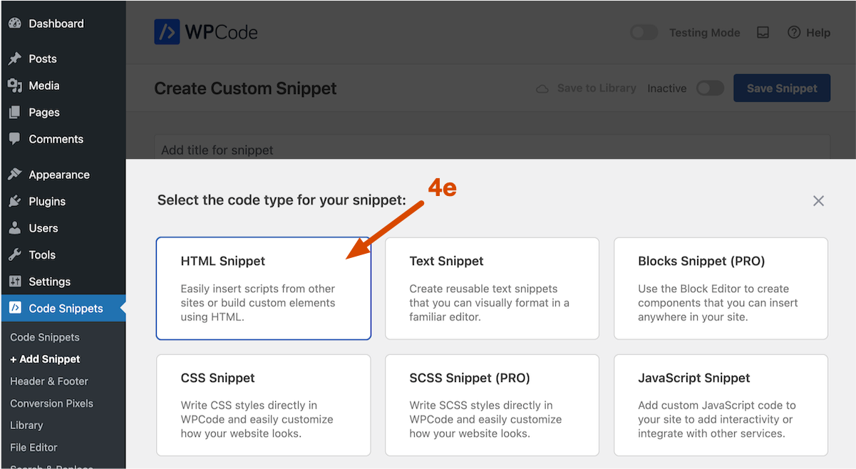
Task: Choose the Text Snippet card
Action: 492,288
